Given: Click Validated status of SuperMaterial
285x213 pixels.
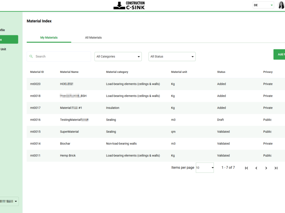Looking at the screenshot, I should pos(223,132).
